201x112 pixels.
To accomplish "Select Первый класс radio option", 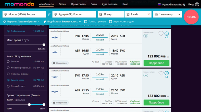I will click(8, 86).
